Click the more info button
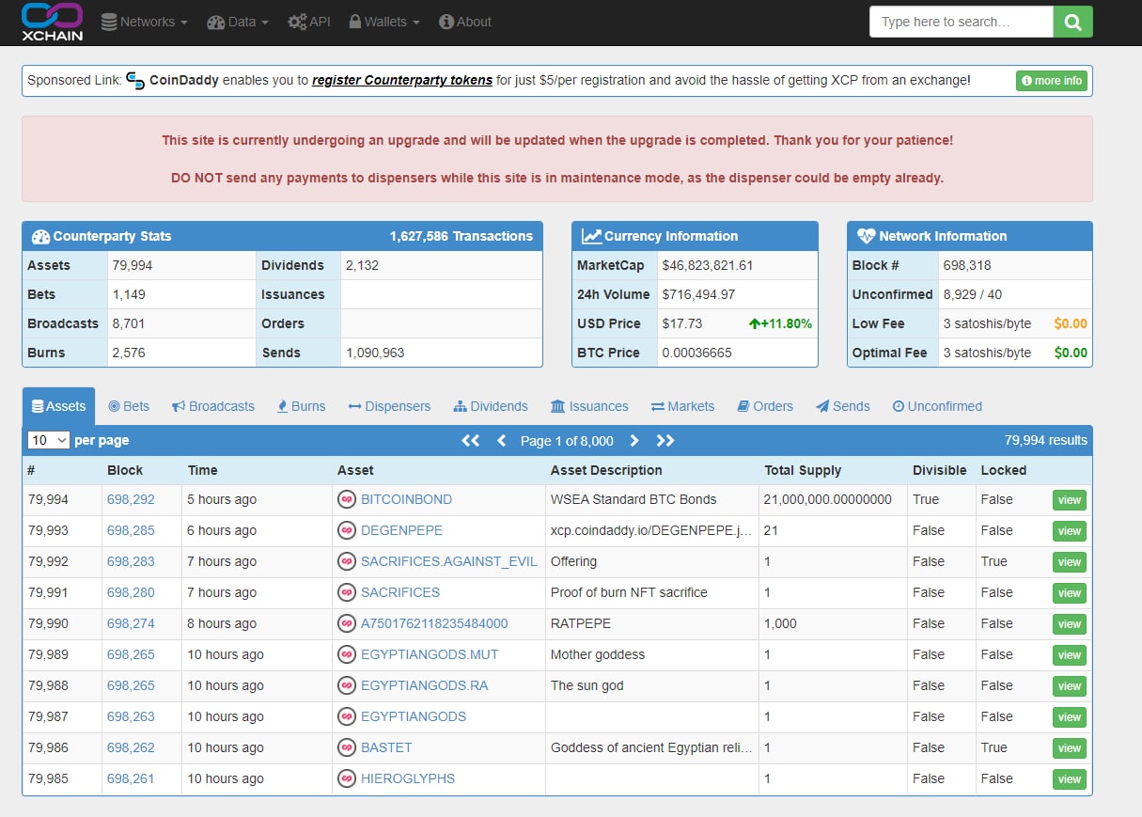The height and width of the screenshot is (817, 1142). [1052, 81]
